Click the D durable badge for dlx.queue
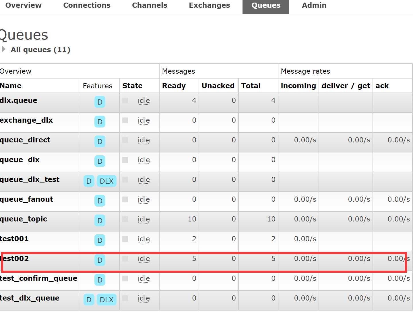This screenshot has height=314, width=413. coord(100,102)
